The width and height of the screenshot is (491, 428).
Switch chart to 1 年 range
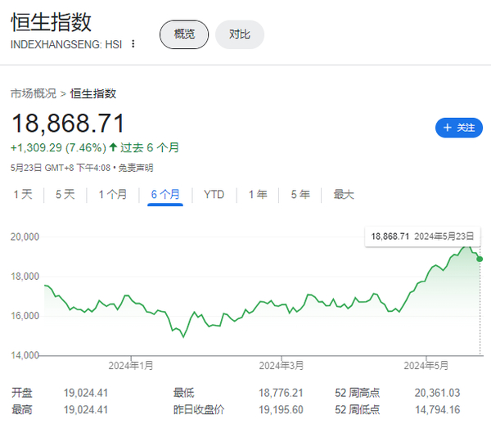[258, 195]
